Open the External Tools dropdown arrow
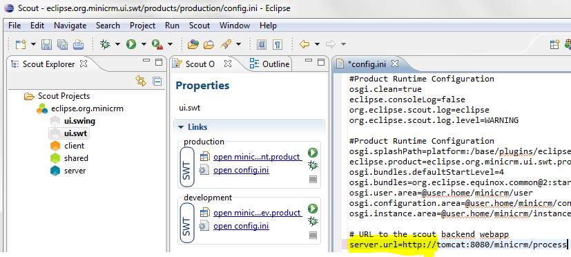This screenshot has width=571, height=257. coord(170,44)
